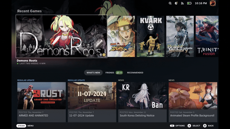Image resolution: width=230 pixels, height=129 pixels.
Task: Click 'Regular Update' label above Rust card
Action: click(26, 80)
